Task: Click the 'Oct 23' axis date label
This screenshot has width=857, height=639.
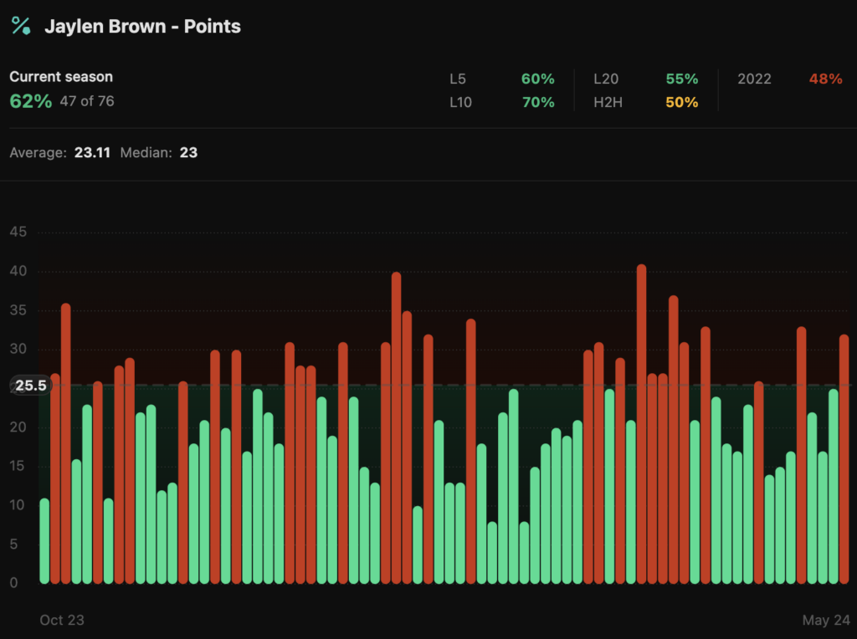Action: pos(62,621)
